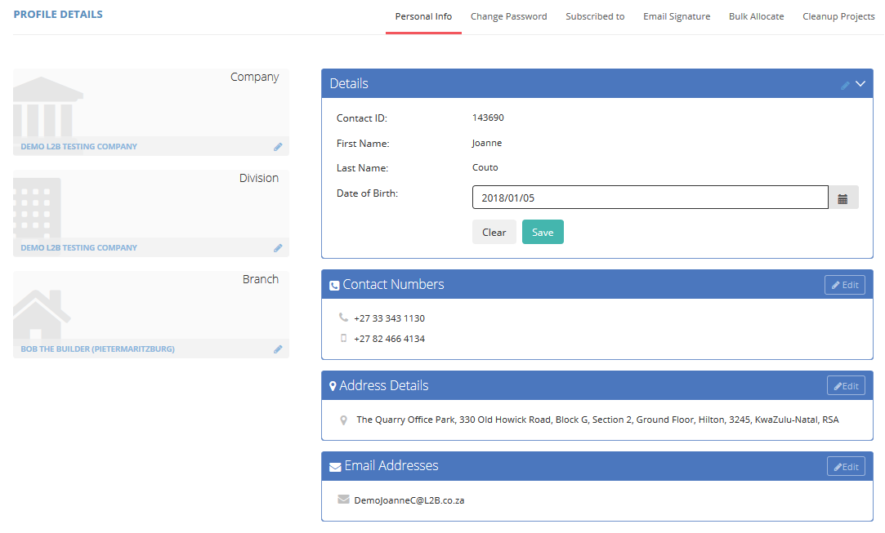Open the Change Password tab

point(508,16)
